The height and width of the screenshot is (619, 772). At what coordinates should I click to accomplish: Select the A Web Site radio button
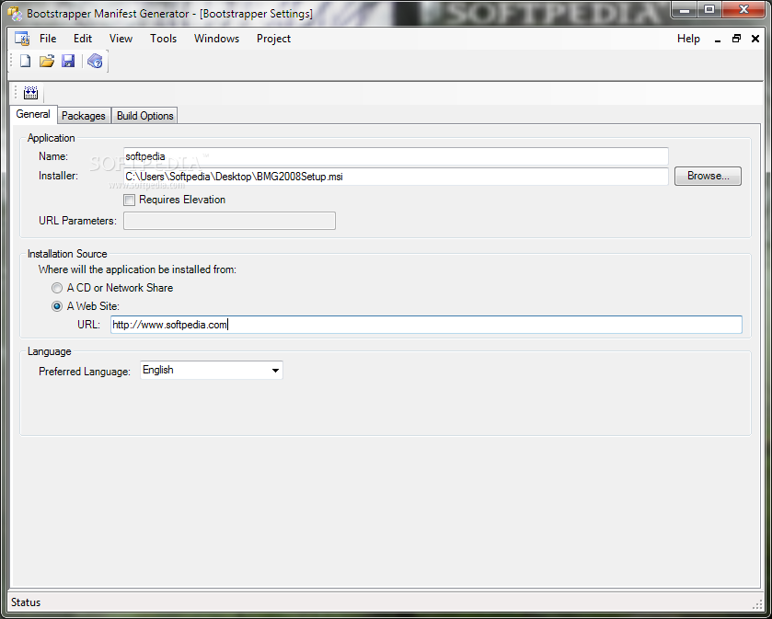coord(57,306)
